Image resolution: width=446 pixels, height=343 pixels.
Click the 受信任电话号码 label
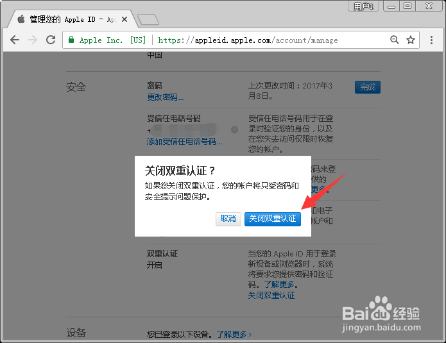coord(174,119)
